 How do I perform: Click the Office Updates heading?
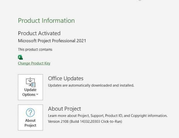(x=66, y=78)
